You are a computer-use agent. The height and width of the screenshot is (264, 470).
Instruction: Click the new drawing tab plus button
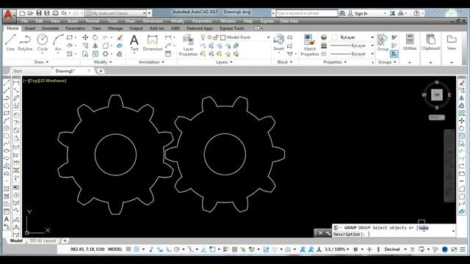pos(101,71)
